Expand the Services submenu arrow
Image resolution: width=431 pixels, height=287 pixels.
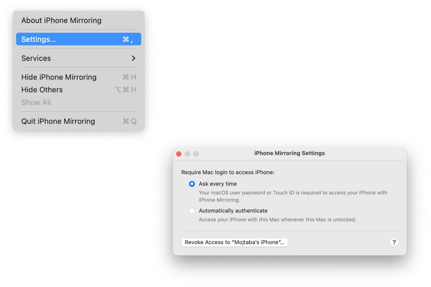point(133,58)
